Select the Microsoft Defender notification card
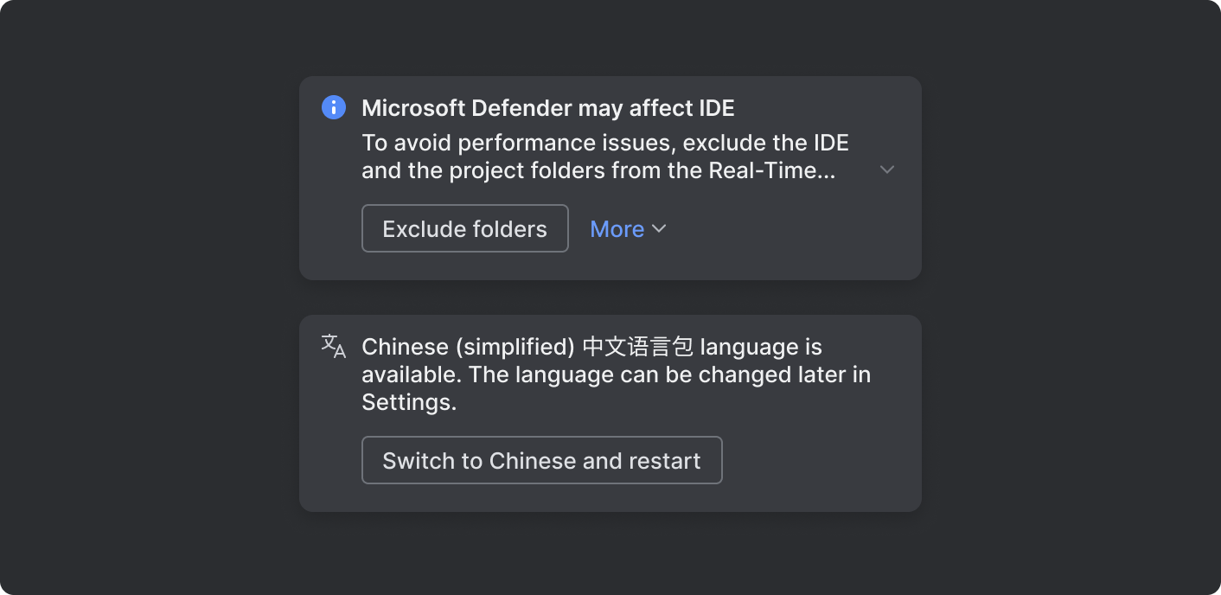The width and height of the screenshot is (1221, 595). (610, 178)
